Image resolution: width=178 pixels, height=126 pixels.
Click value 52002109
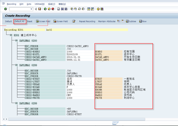(x=72, y=54)
